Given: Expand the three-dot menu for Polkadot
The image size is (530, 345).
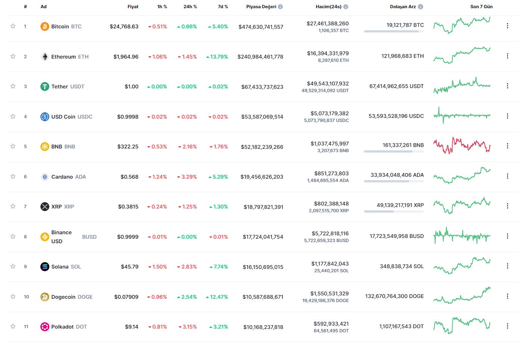Looking at the screenshot, I should click(x=507, y=326).
